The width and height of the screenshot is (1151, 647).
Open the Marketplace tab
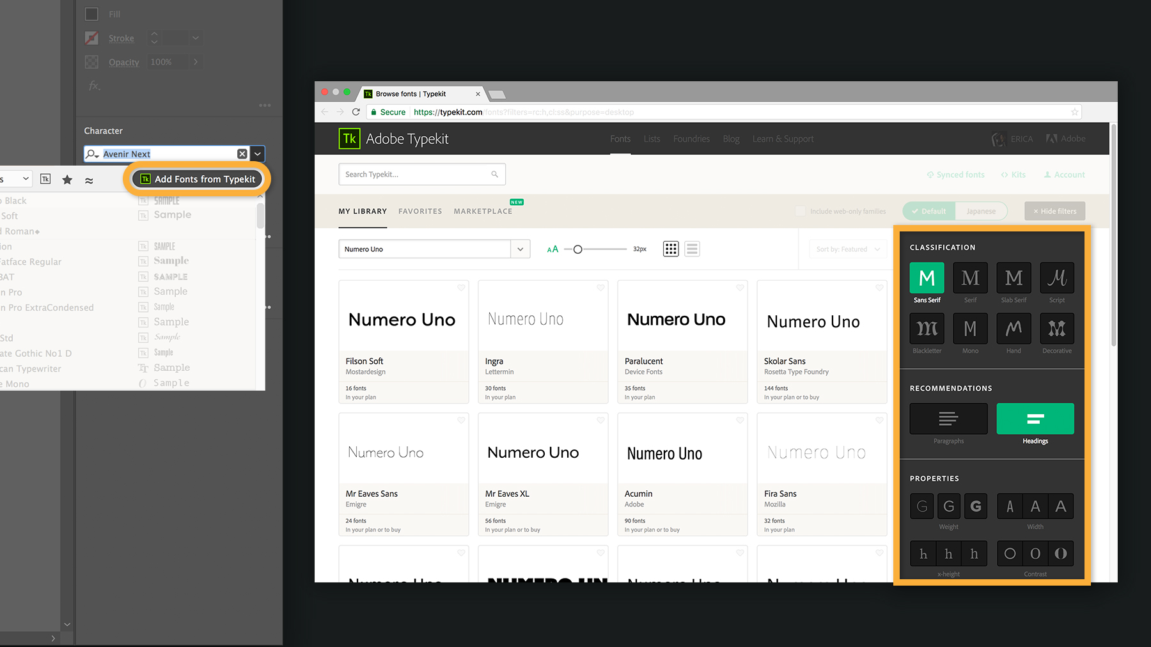[x=483, y=211]
